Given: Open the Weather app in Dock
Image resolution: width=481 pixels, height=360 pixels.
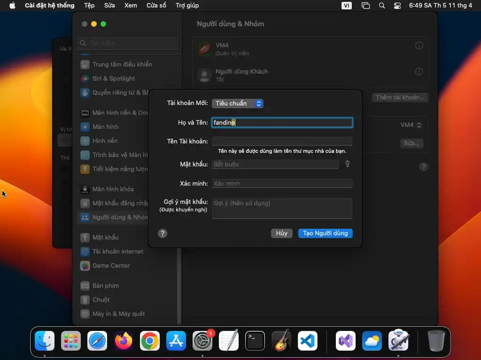Looking at the screenshot, I should (x=372, y=341).
